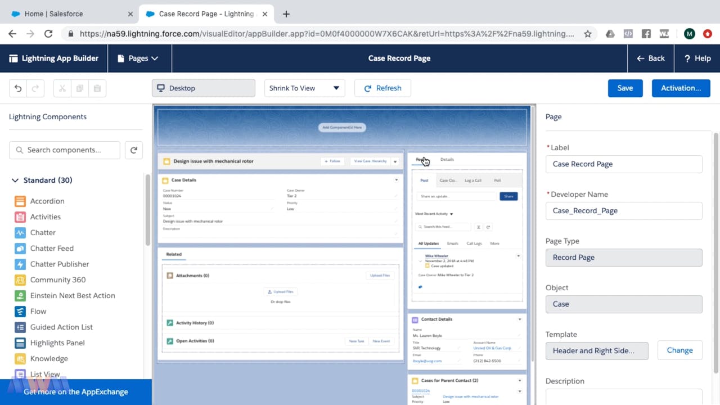Open the Shrink To View dropdown

pyautogui.click(x=304, y=88)
